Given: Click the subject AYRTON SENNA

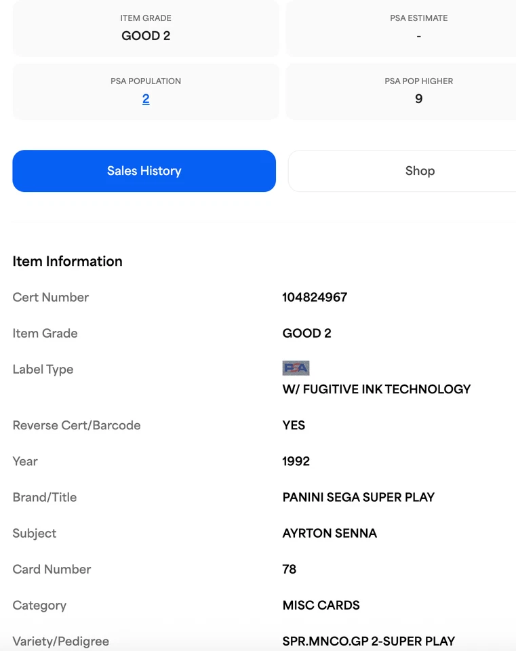Looking at the screenshot, I should point(330,533).
